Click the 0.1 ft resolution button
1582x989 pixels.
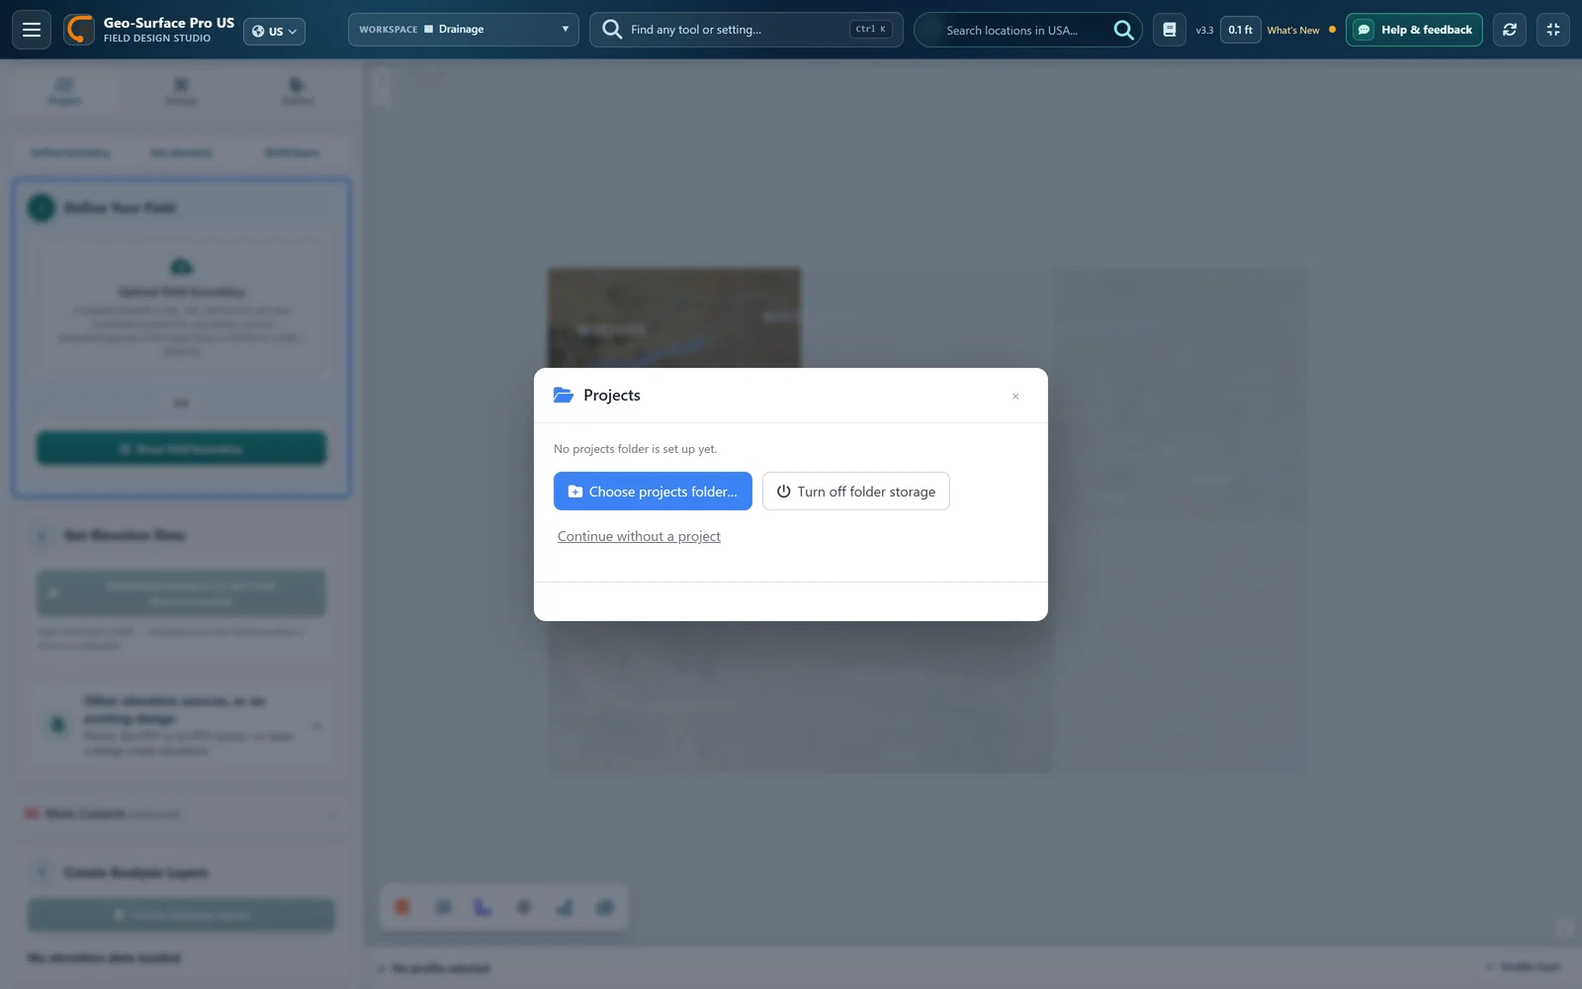pyautogui.click(x=1240, y=30)
